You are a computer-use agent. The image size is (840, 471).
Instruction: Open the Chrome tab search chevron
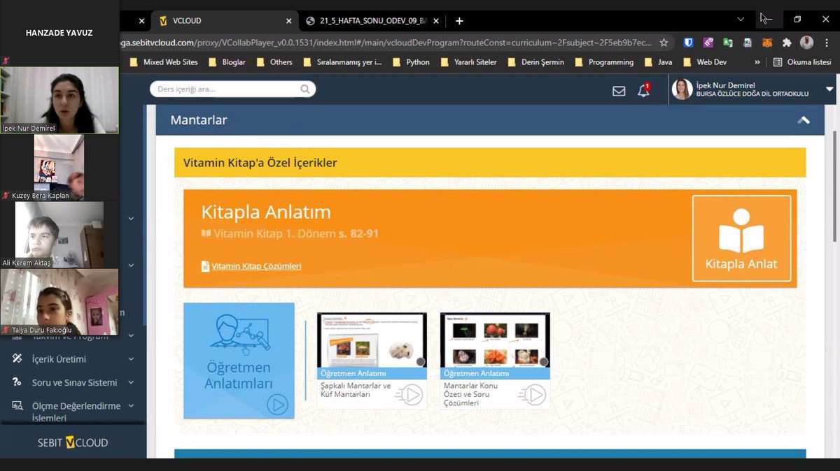tap(741, 19)
